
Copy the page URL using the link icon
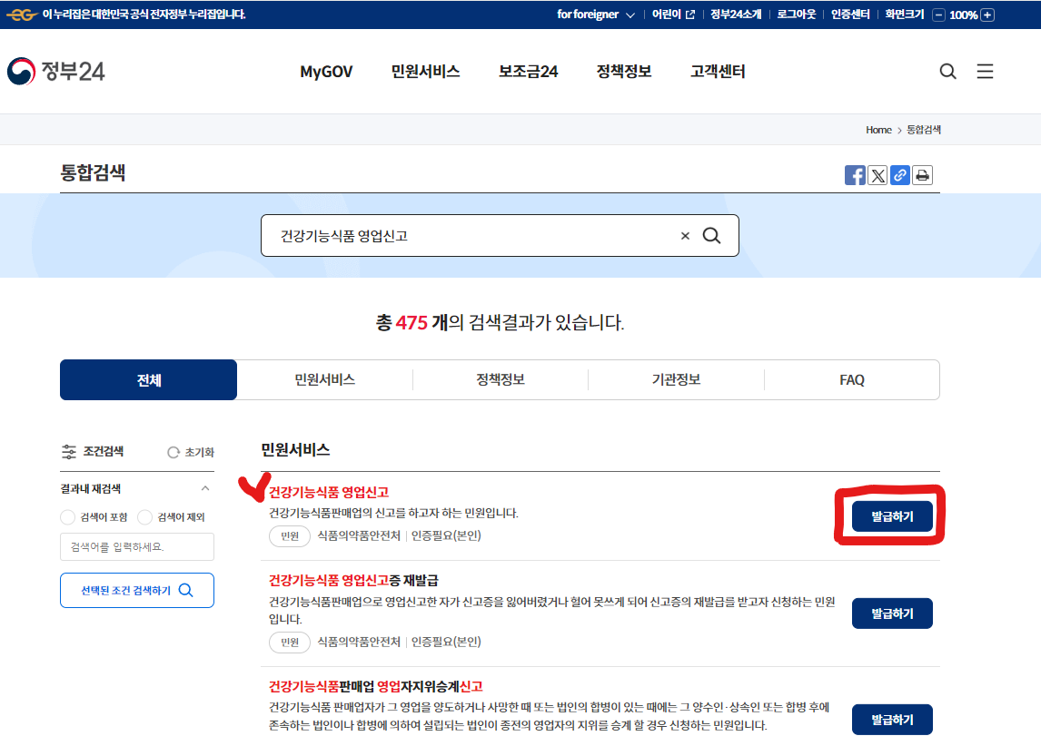[x=900, y=175]
